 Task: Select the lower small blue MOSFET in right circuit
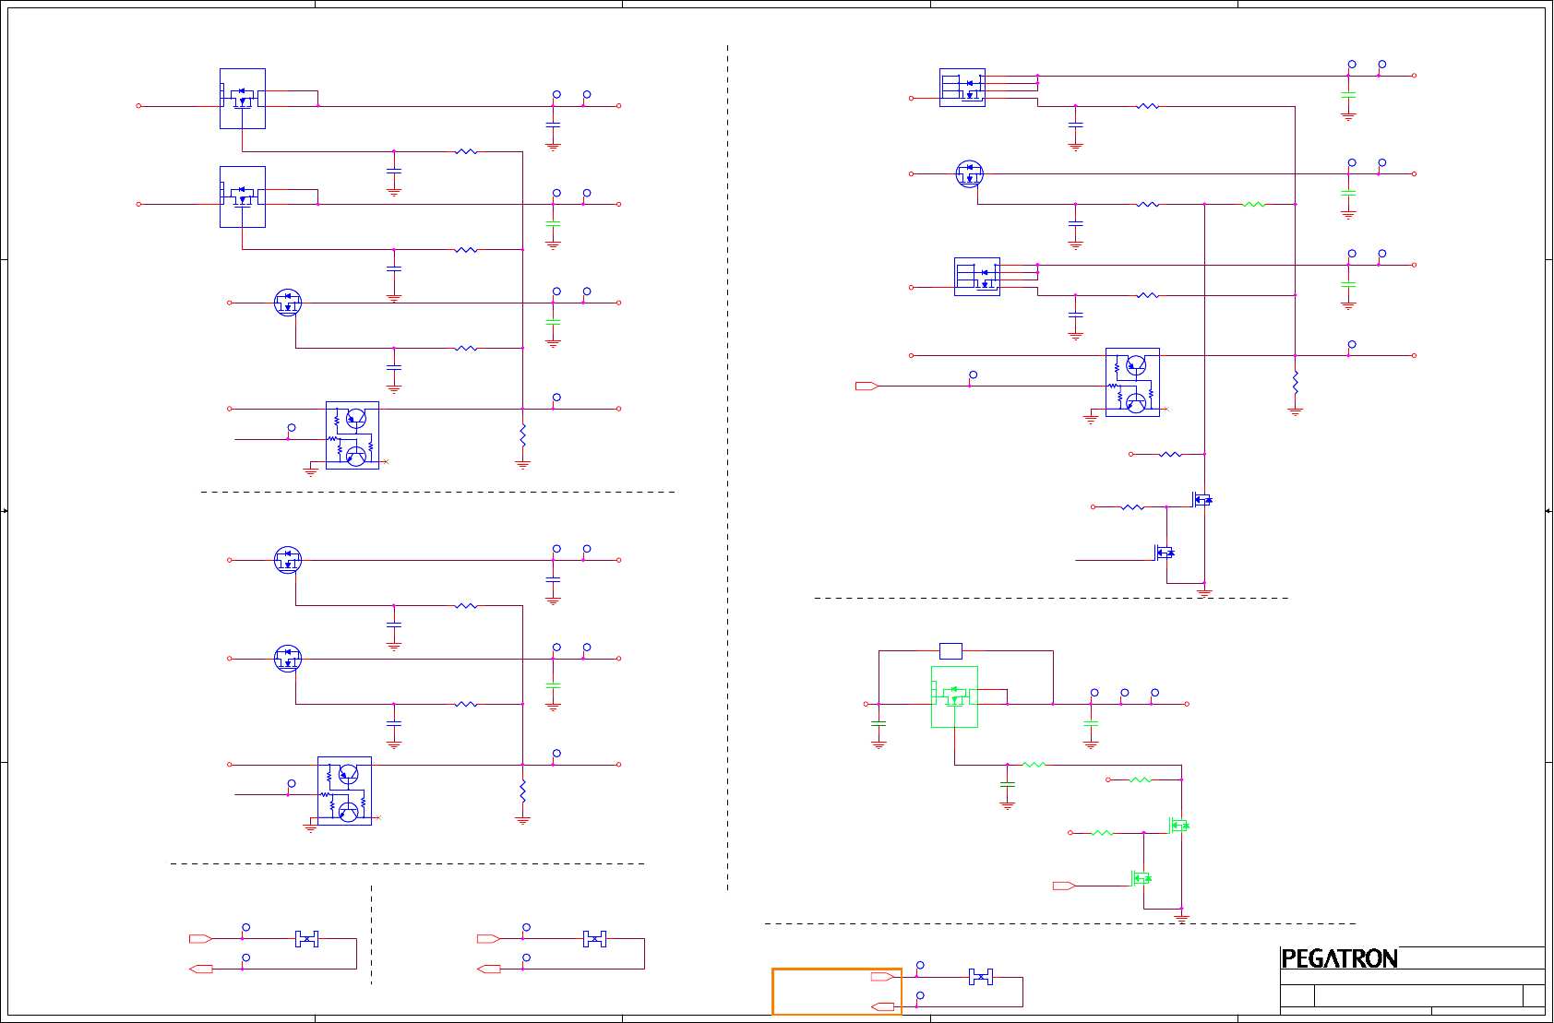point(1164,552)
